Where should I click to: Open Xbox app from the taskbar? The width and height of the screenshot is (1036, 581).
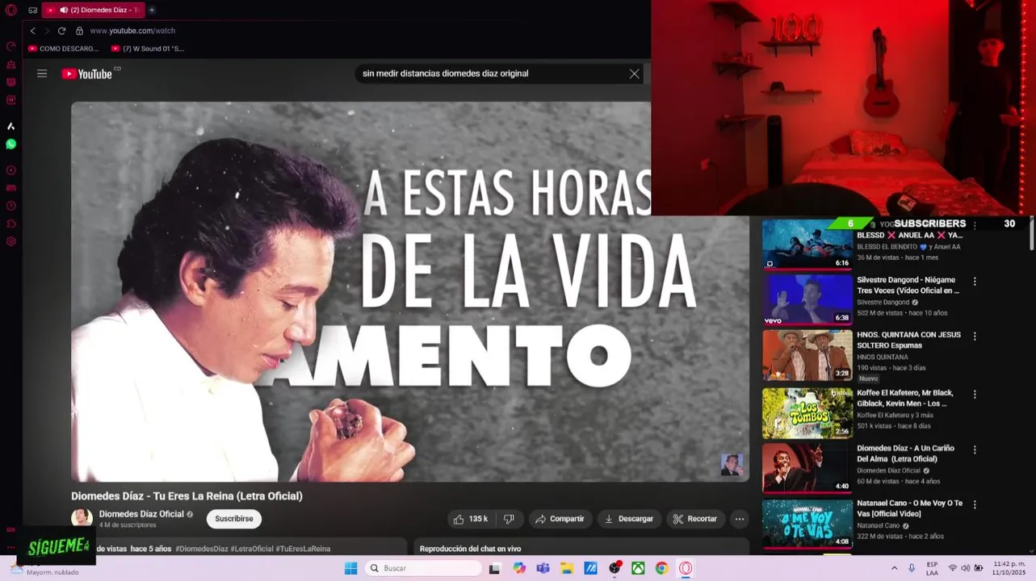click(638, 568)
